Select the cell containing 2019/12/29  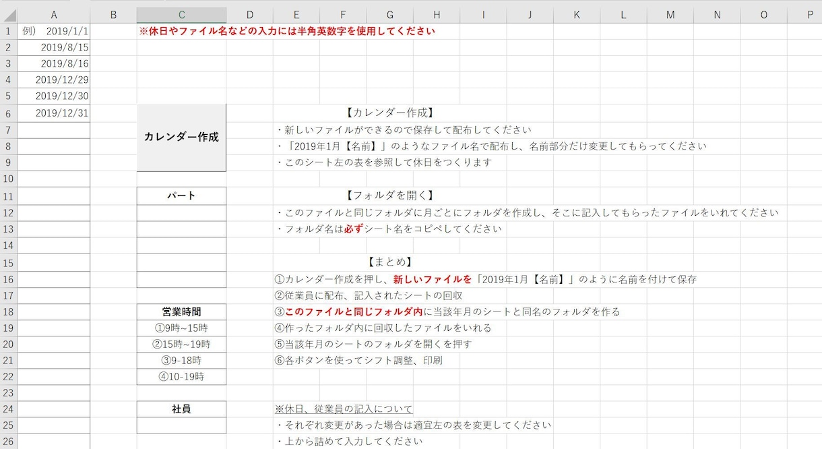point(54,80)
